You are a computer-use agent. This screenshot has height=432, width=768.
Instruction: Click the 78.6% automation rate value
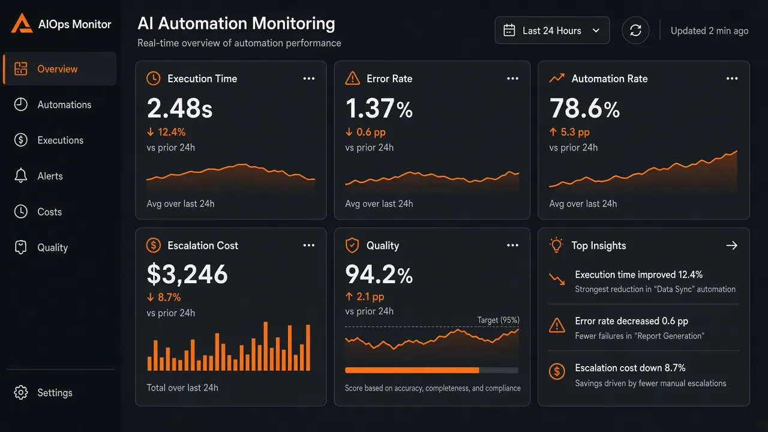coord(585,109)
